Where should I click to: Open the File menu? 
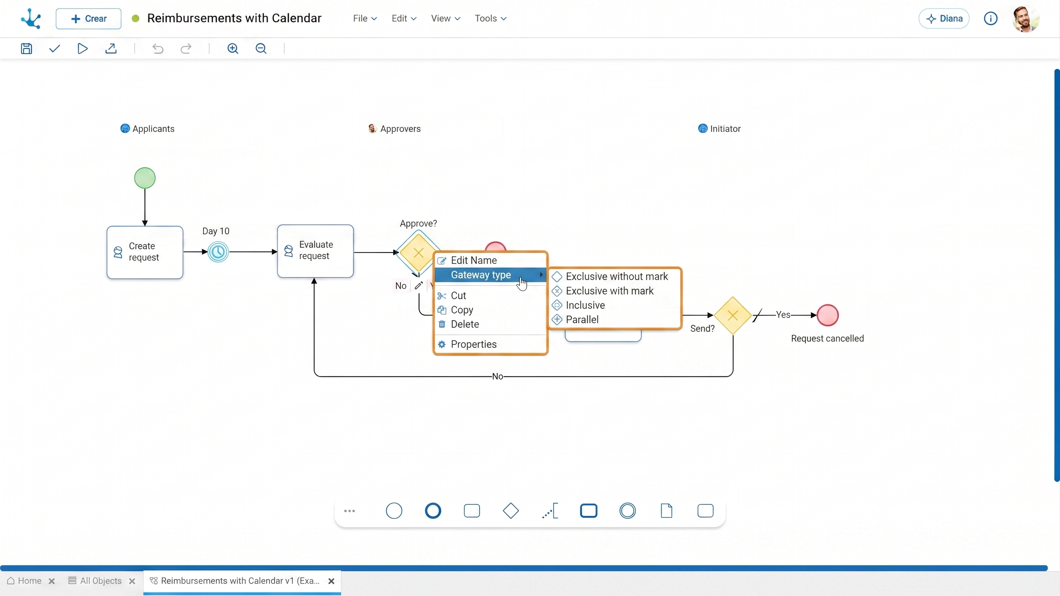click(x=365, y=19)
